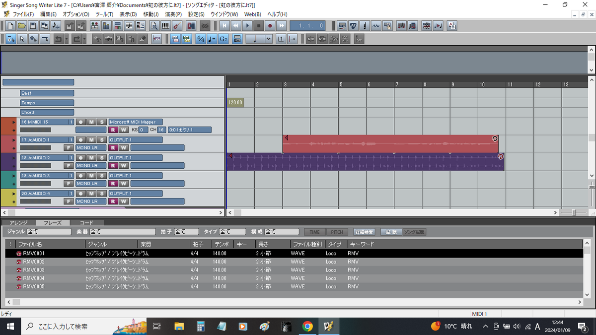596x335 pixels.
Task: Click the horizontal zoom slider of timeline
Action: pyautogui.click(x=574, y=212)
